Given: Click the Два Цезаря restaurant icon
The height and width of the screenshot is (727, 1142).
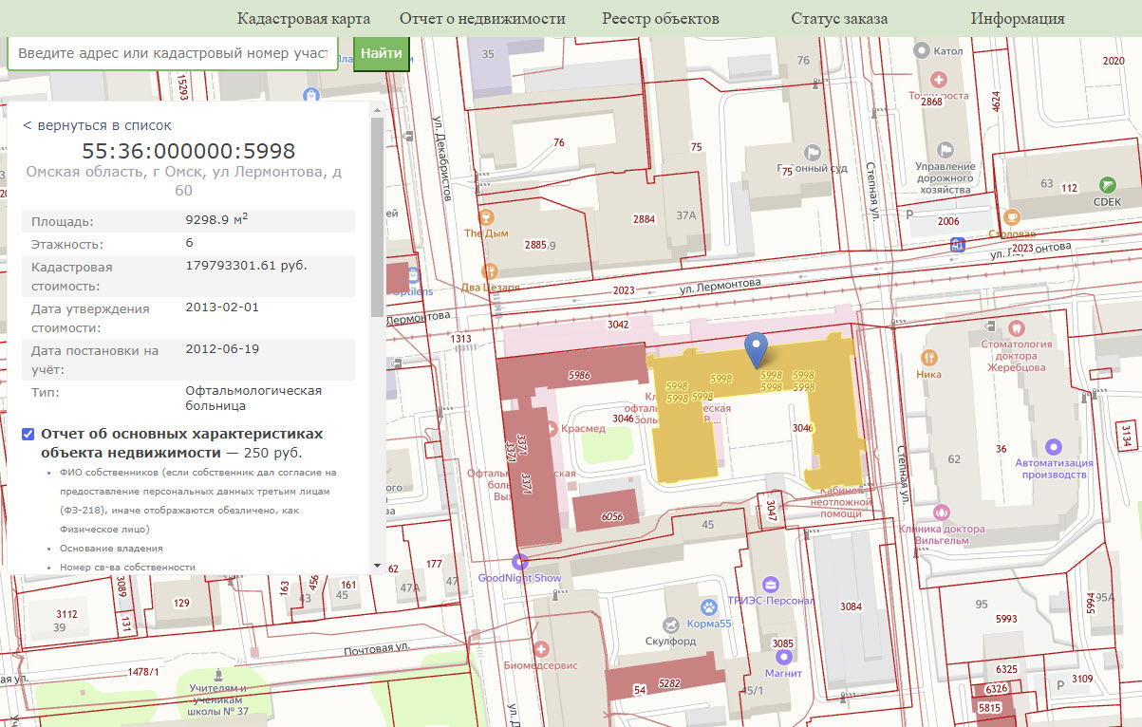Looking at the screenshot, I should point(490,270).
